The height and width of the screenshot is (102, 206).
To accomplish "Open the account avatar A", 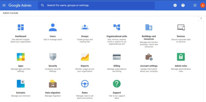I will [x=203, y=5].
